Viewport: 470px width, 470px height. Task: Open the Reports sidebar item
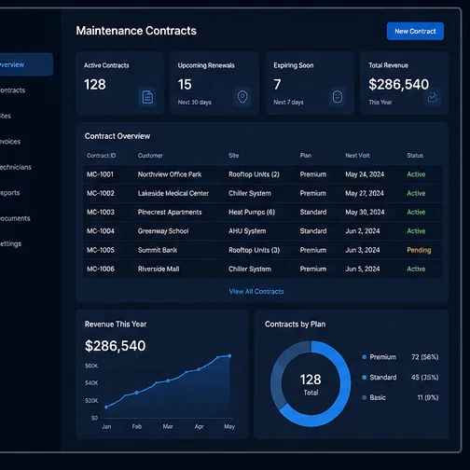[x=9, y=193]
